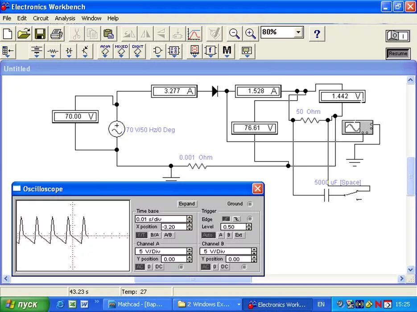Open the Circuit menu
Viewport: 417px width, 312px height.
point(41,18)
